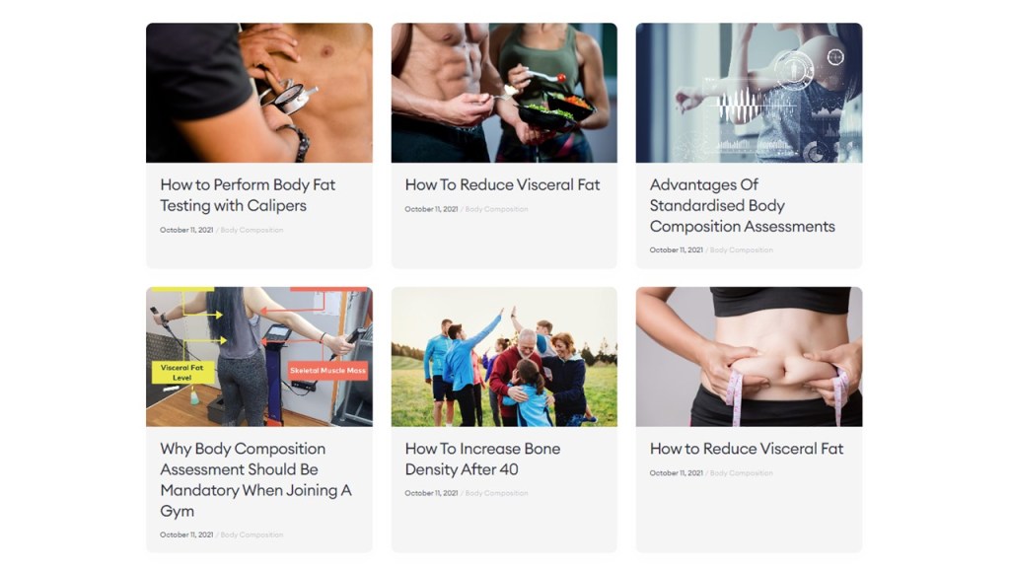Open 'Advantages Of Standardised Body Composition Assessments' article

click(x=742, y=205)
